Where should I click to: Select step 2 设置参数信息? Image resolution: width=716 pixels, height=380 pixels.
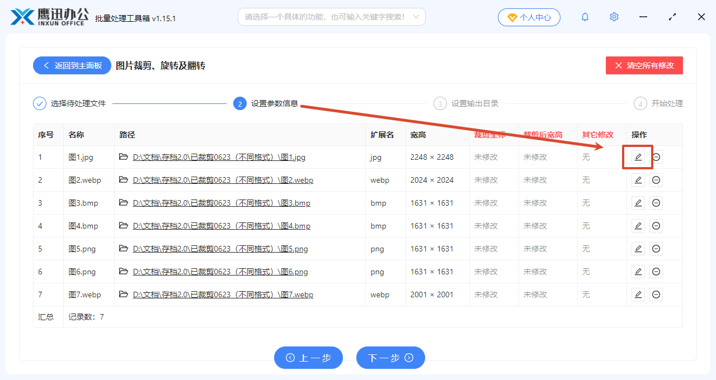266,103
